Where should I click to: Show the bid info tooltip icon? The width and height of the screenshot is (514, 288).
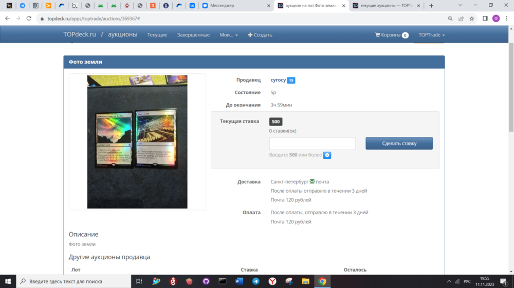pyautogui.click(x=327, y=155)
